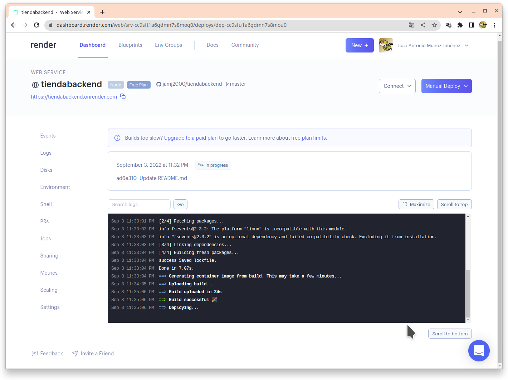Click the master branch link

(238, 84)
